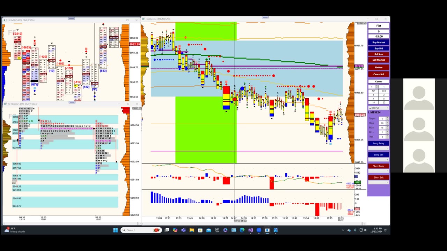Launch Copilot from the taskbar
The width and height of the screenshot is (447, 251).
pyautogui.click(x=175, y=230)
